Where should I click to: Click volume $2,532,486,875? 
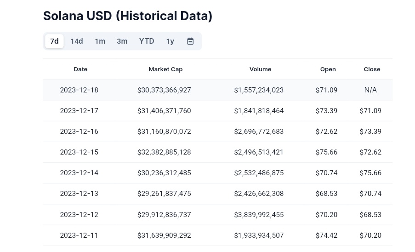[259, 173]
